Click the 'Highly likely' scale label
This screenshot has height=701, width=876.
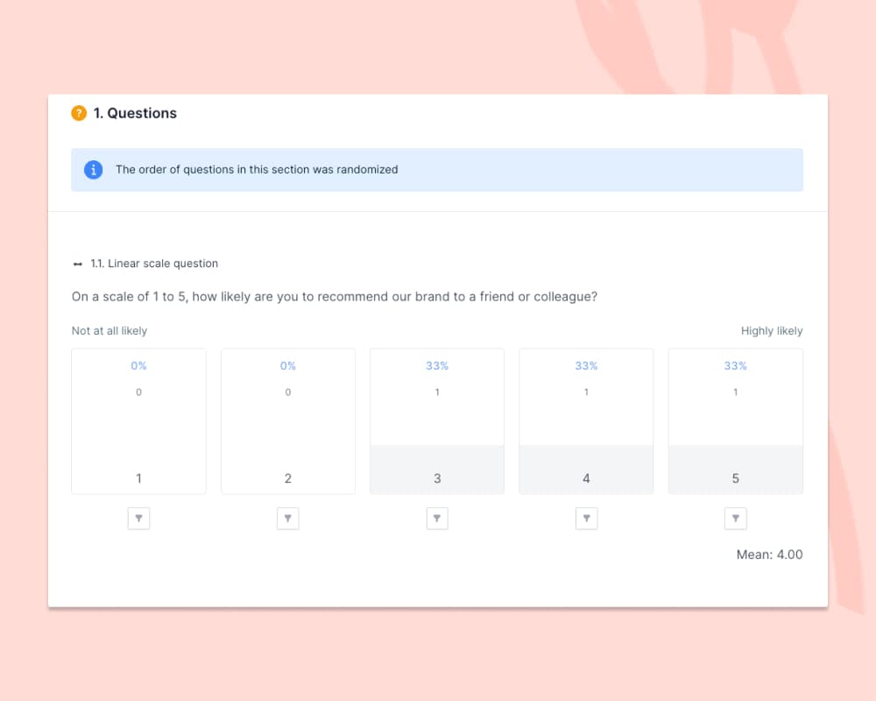[x=772, y=331]
